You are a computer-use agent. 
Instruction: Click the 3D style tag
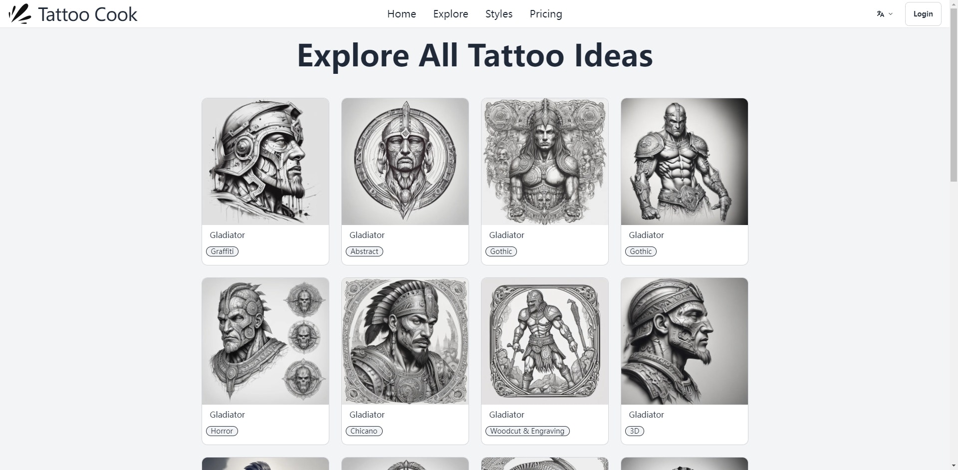[x=634, y=431]
